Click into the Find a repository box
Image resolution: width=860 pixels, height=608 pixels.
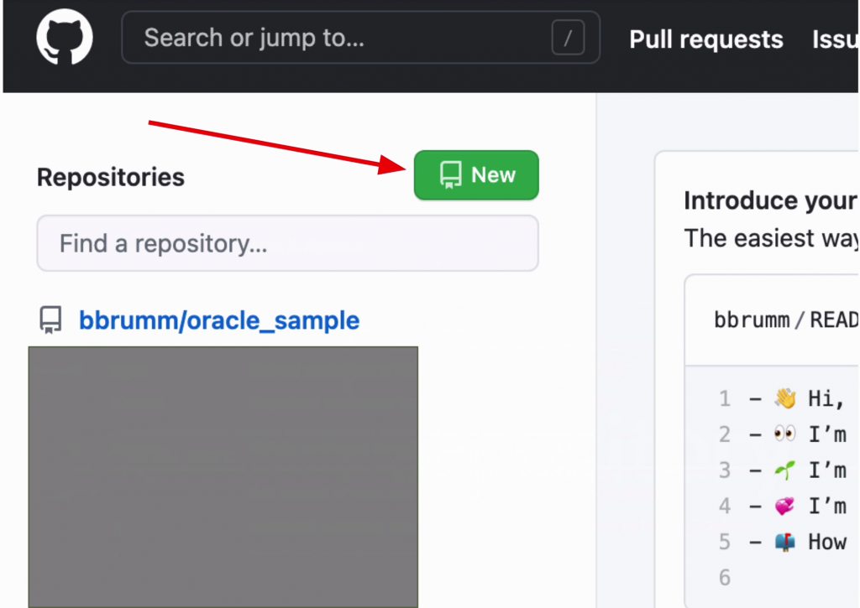(287, 244)
